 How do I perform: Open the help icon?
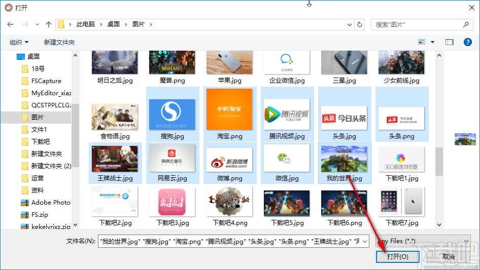click(468, 42)
